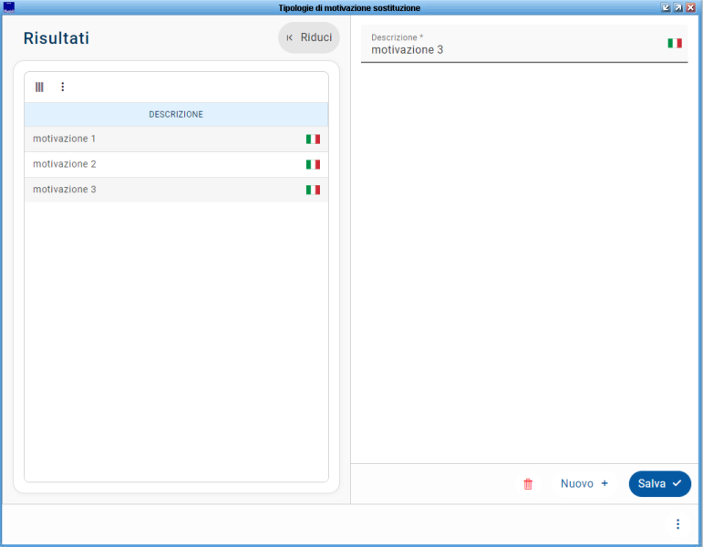Image resolution: width=703 pixels, height=547 pixels.
Task: Save the record with the Salva button
Action: (x=659, y=484)
